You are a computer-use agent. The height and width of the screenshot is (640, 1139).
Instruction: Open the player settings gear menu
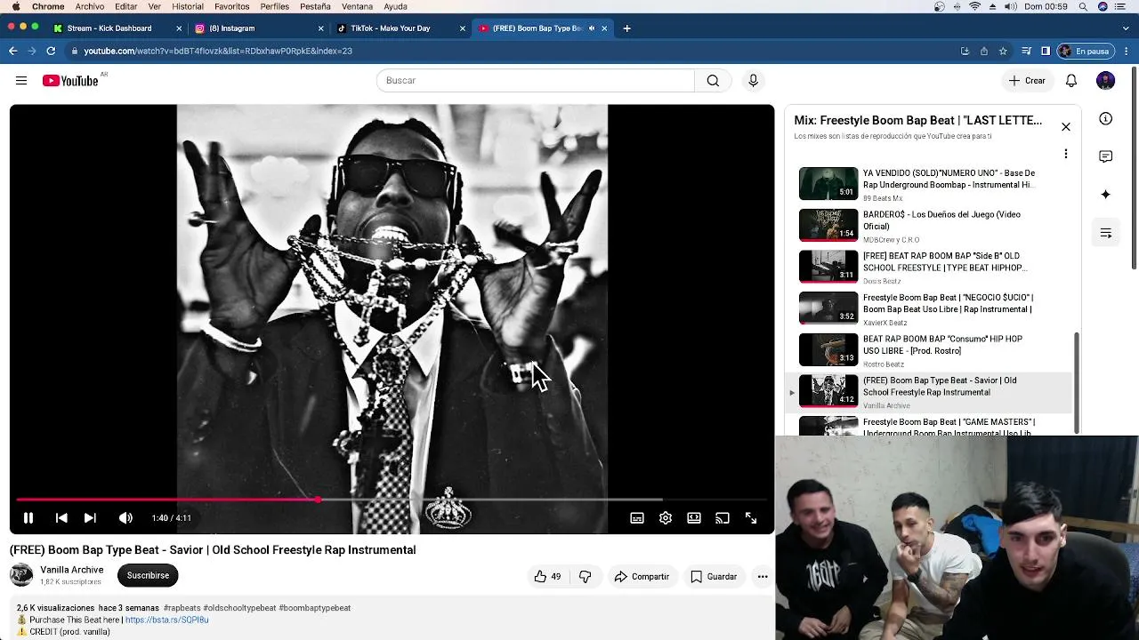[x=666, y=518]
